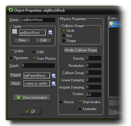
Task: Toggle the Sensor checkbox
Action: (x=61, y=102)
